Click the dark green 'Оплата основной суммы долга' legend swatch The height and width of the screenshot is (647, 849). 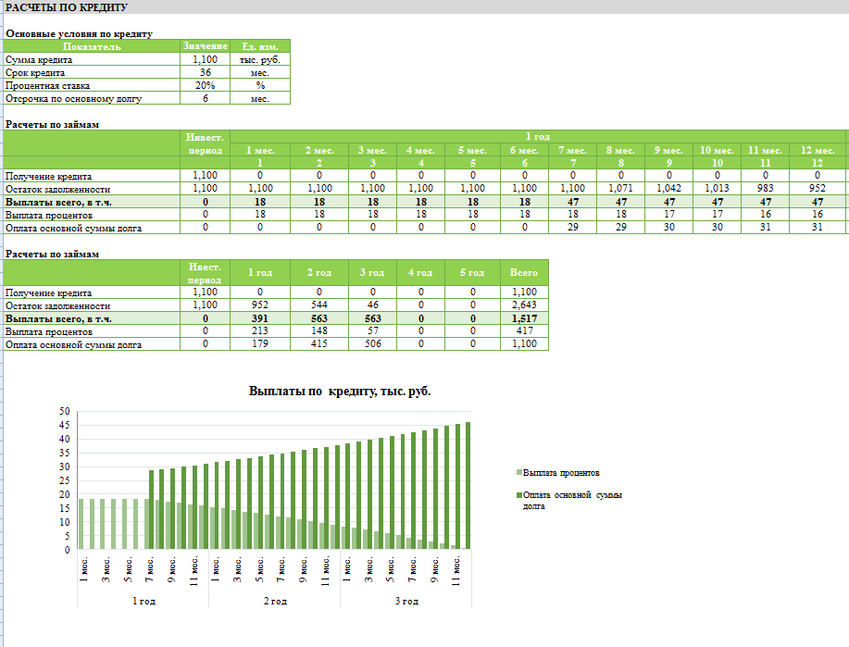click(x=519, y=495)
